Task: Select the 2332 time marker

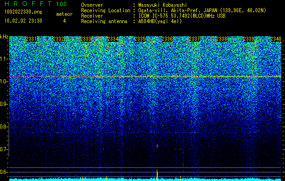Action: (x=58, y=39)
